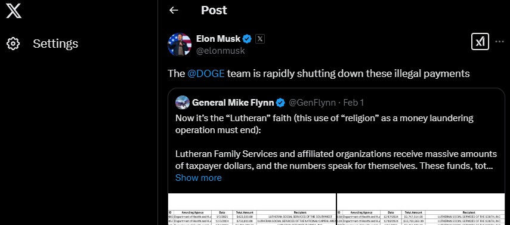The height and width of the screenshot is (225, 510).
Task: Click General Mike Flynn's verified checkmark
Action: tap(280, 103)
